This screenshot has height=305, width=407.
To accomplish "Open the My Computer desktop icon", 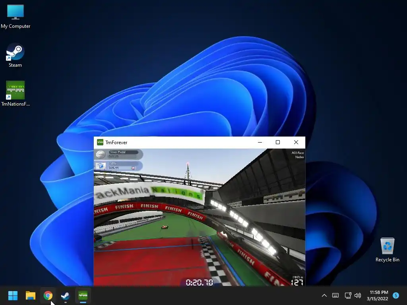I will [x=16, y=16].
